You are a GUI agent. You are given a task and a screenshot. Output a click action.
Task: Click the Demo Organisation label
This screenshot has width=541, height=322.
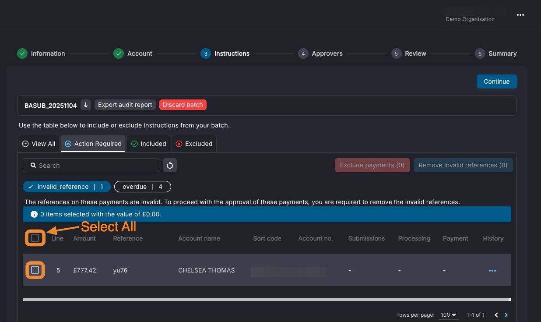click(x=470, y=19)
